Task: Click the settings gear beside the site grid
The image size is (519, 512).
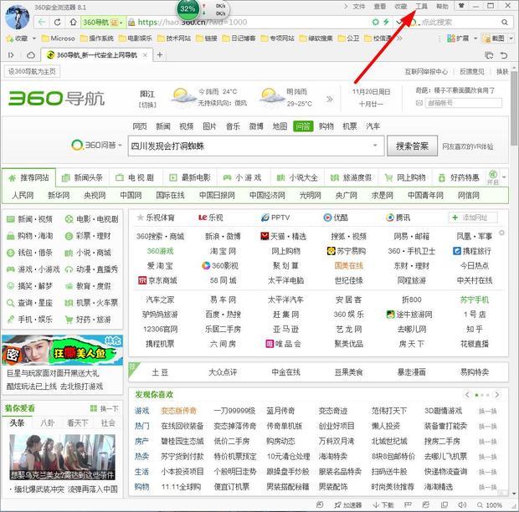Action: click(501, 233)
